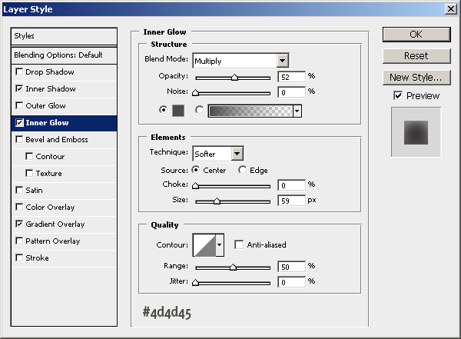The width and height of the screenshot is (461, 339).
Task: Open the glow color swatch picker
Action: (178, 111)
